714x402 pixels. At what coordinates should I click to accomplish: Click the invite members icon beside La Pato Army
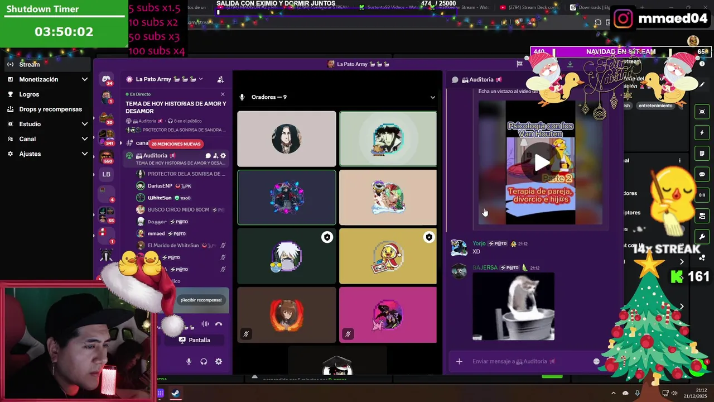220,79
